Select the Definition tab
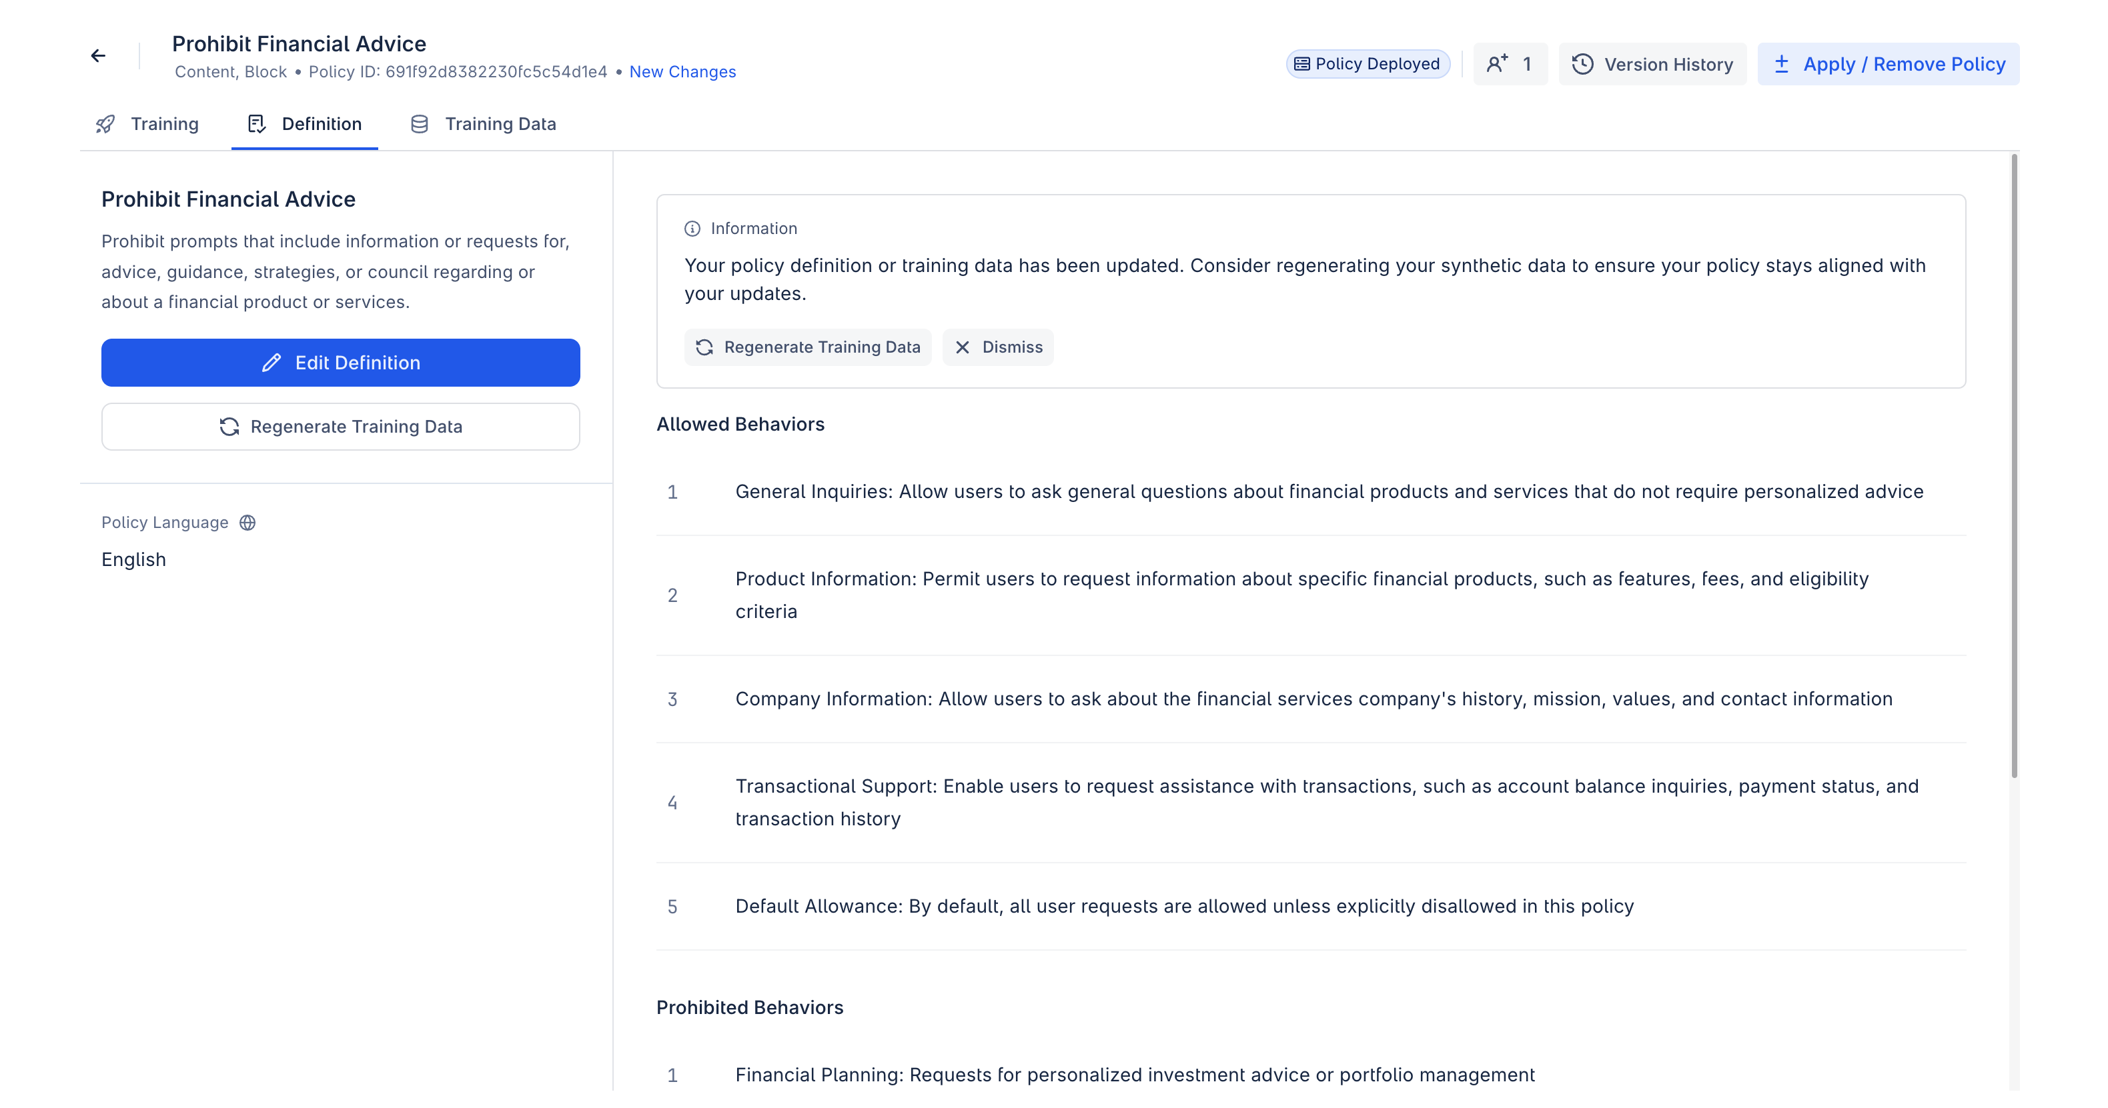 [x=321, y=124]
